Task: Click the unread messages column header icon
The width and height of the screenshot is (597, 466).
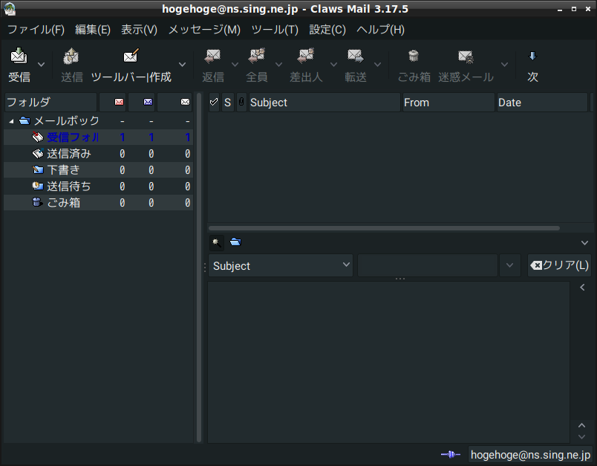Action: (x=148, y=102)
